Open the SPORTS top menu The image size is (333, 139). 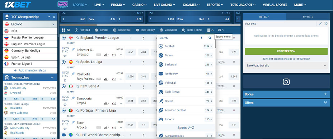[80, 5]
